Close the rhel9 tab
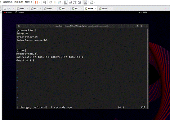The image size is (170, 120). (27, 9)
